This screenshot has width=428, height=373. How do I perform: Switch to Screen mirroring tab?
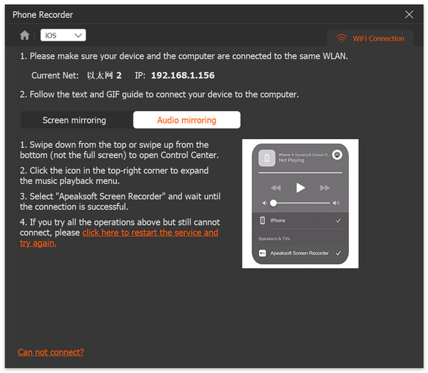74,120
